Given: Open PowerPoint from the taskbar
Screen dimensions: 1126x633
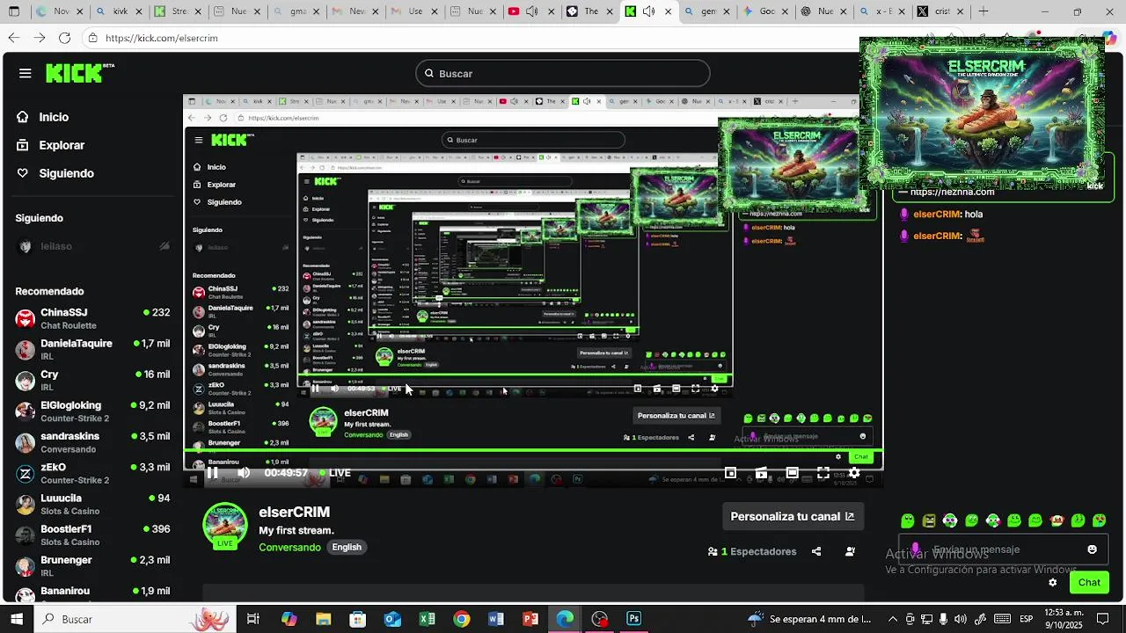Looking at the screenshot, I should pyautogui.click(x=530, y=619).
